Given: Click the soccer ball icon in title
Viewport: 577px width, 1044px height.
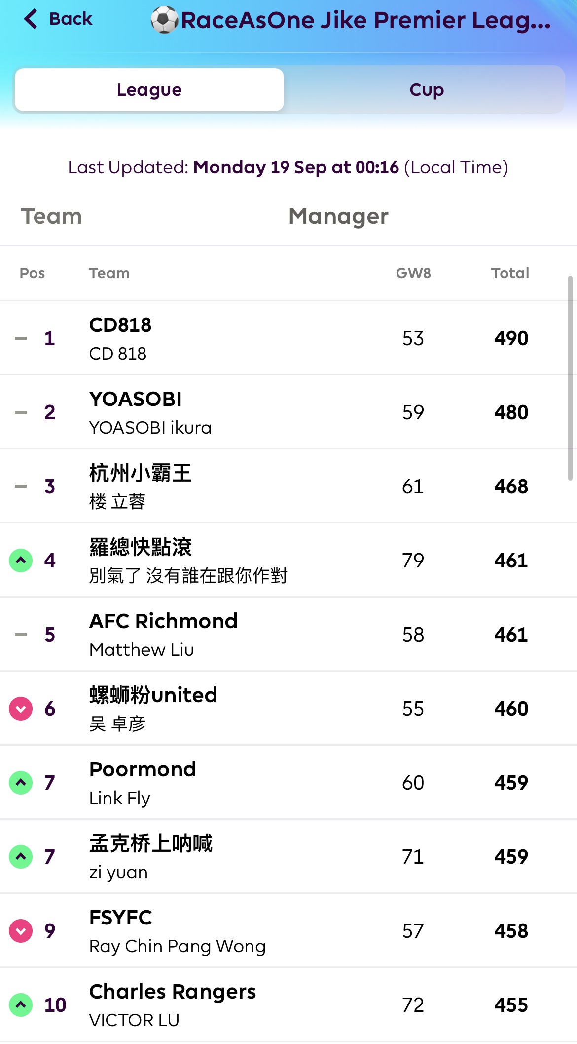Looking at the screenshot, I should 164,20.
